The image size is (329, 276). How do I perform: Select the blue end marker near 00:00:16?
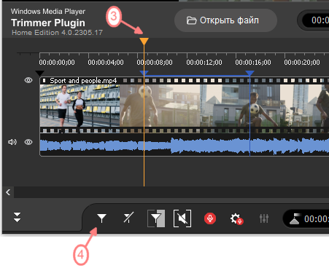coord(249,73)
